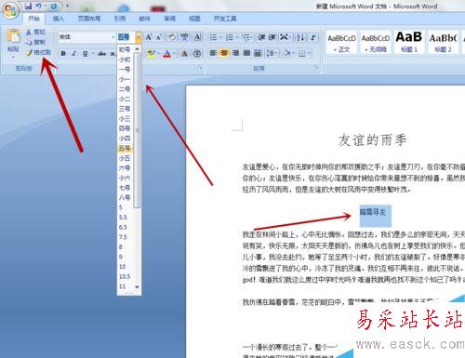Open the font name (宋体) dropdown
This screenshot has width=465, height=358.
click(x=113, y=37)
